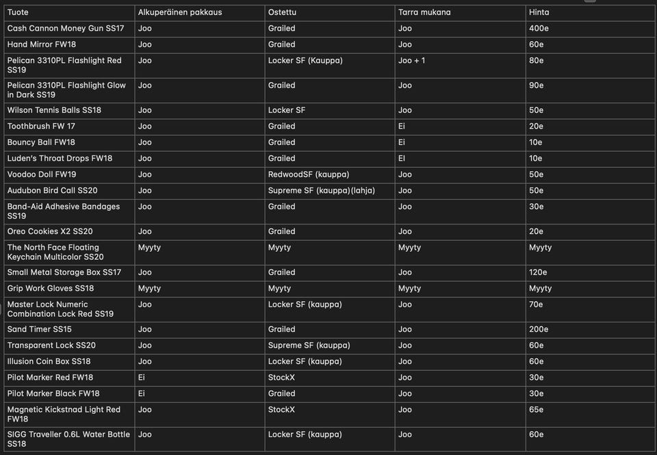The image size is (657, 455).
Task: Click the Tuote column header
Action: pos(18,12)
